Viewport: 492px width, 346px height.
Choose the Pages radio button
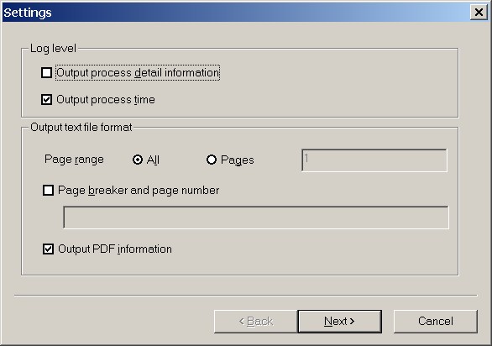point(212,160)
